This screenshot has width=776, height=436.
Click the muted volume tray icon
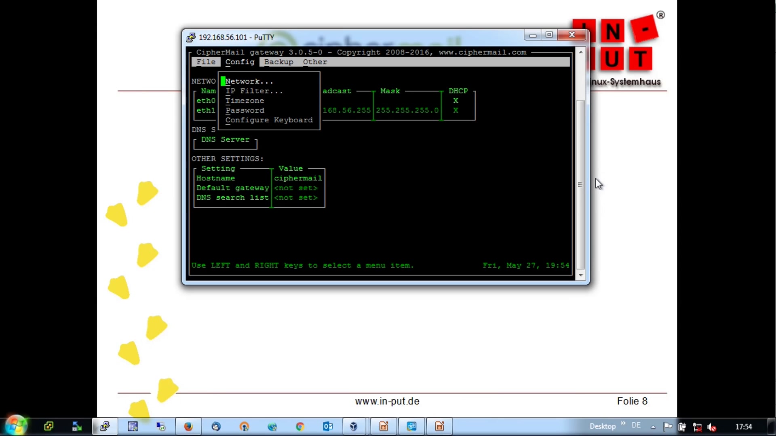tap(712, 427)
